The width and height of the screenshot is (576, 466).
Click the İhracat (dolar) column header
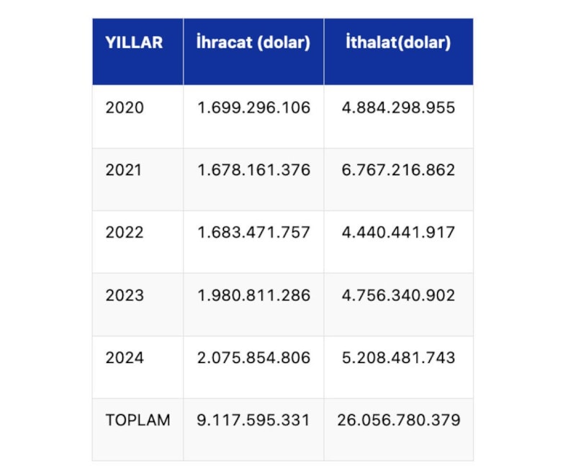tap(253, 42)
